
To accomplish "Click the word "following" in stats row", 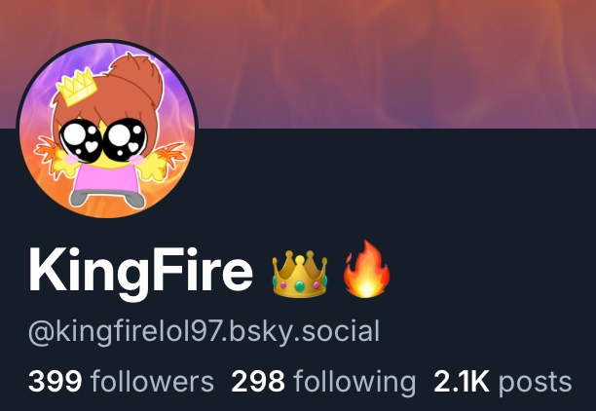I will pyautogui.click(x=354, y=383).
